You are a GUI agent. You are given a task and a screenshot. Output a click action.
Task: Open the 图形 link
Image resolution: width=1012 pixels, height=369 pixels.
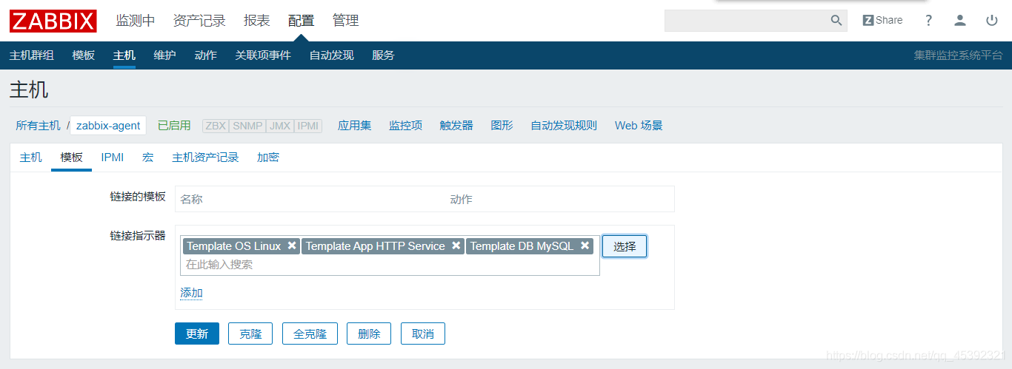coord(502,126)
